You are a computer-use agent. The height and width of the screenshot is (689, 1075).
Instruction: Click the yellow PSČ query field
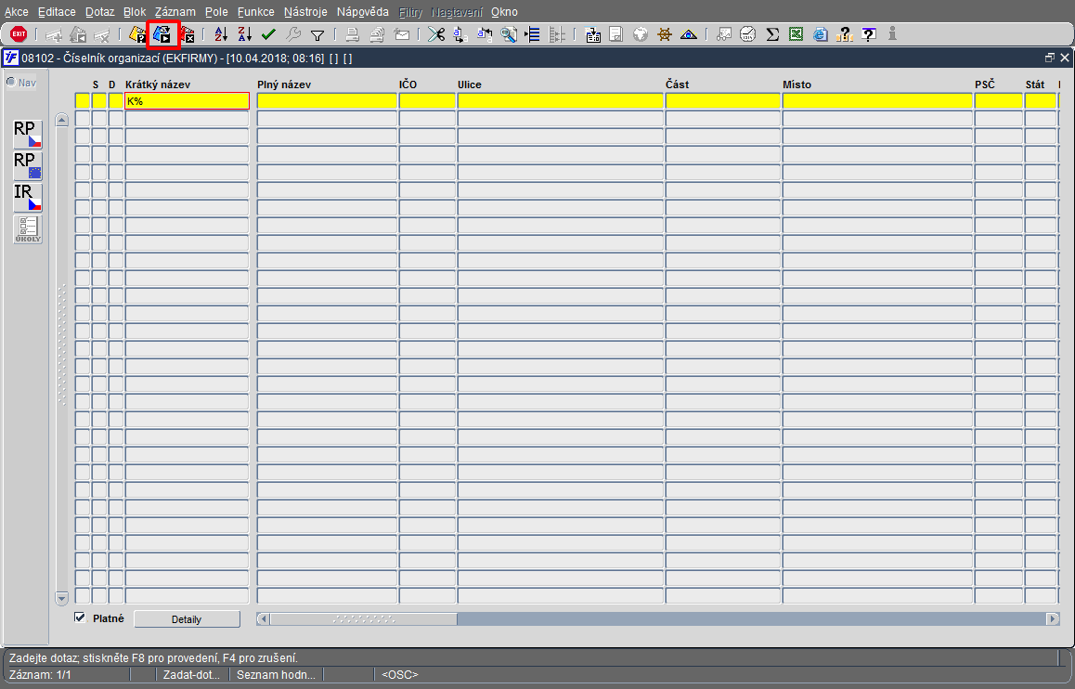[998, 101]
